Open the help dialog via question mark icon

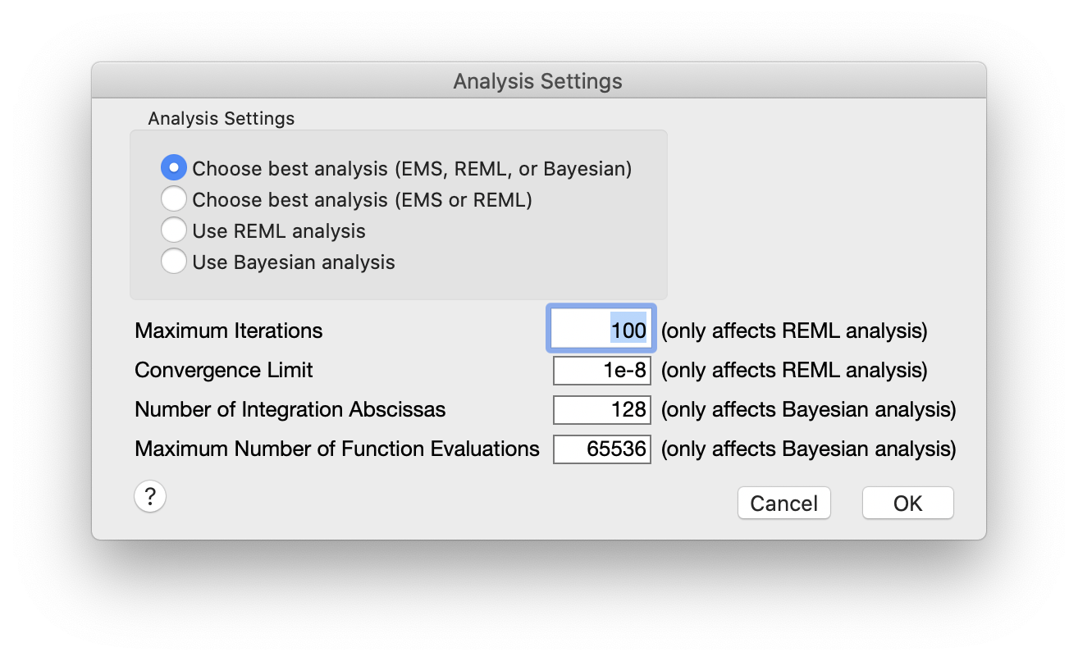pyautogui.click(x=150, y=496)
